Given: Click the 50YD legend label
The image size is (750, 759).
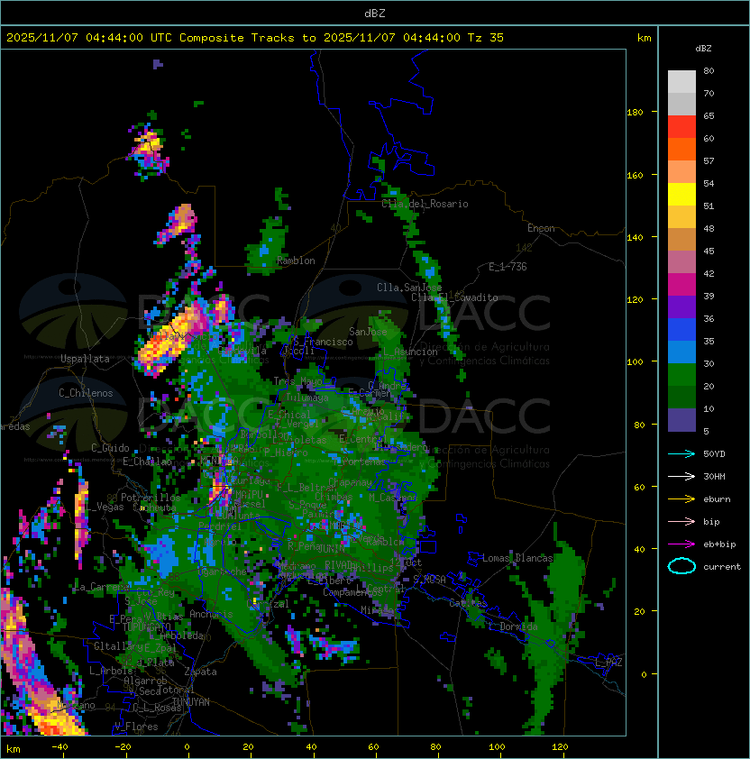Looking at the screenshot, I should pyautogui.click(x=714, y=453).
